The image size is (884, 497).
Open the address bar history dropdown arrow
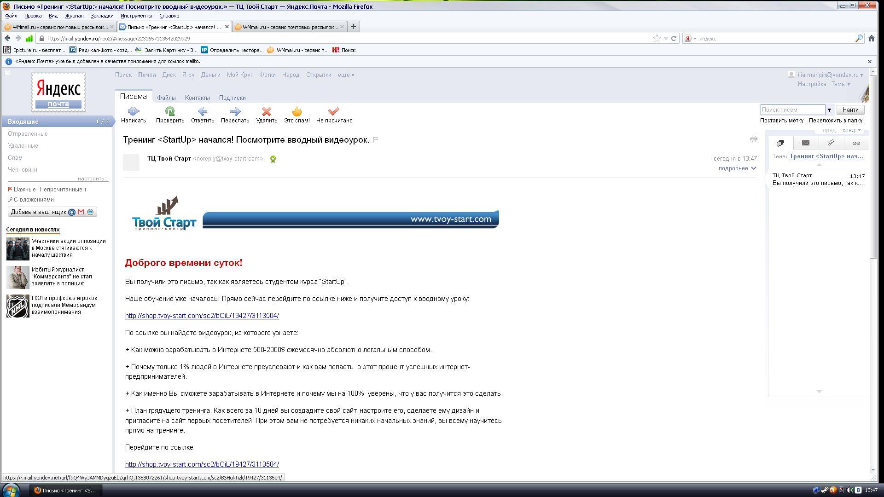[666, 39]
